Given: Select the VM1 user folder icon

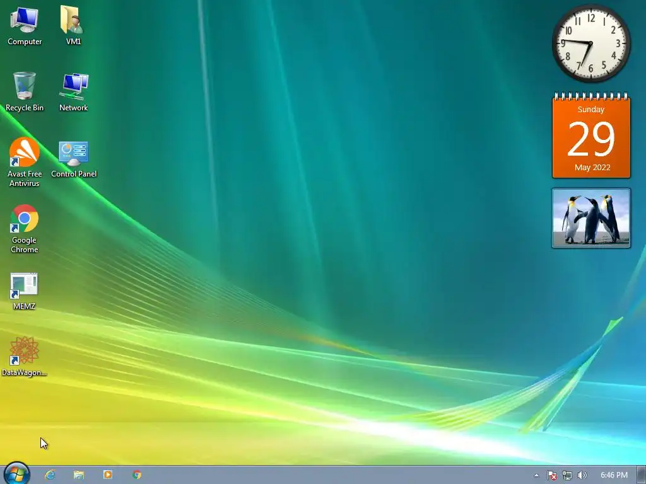Looking at the screenshot, I should coord(73,25).
